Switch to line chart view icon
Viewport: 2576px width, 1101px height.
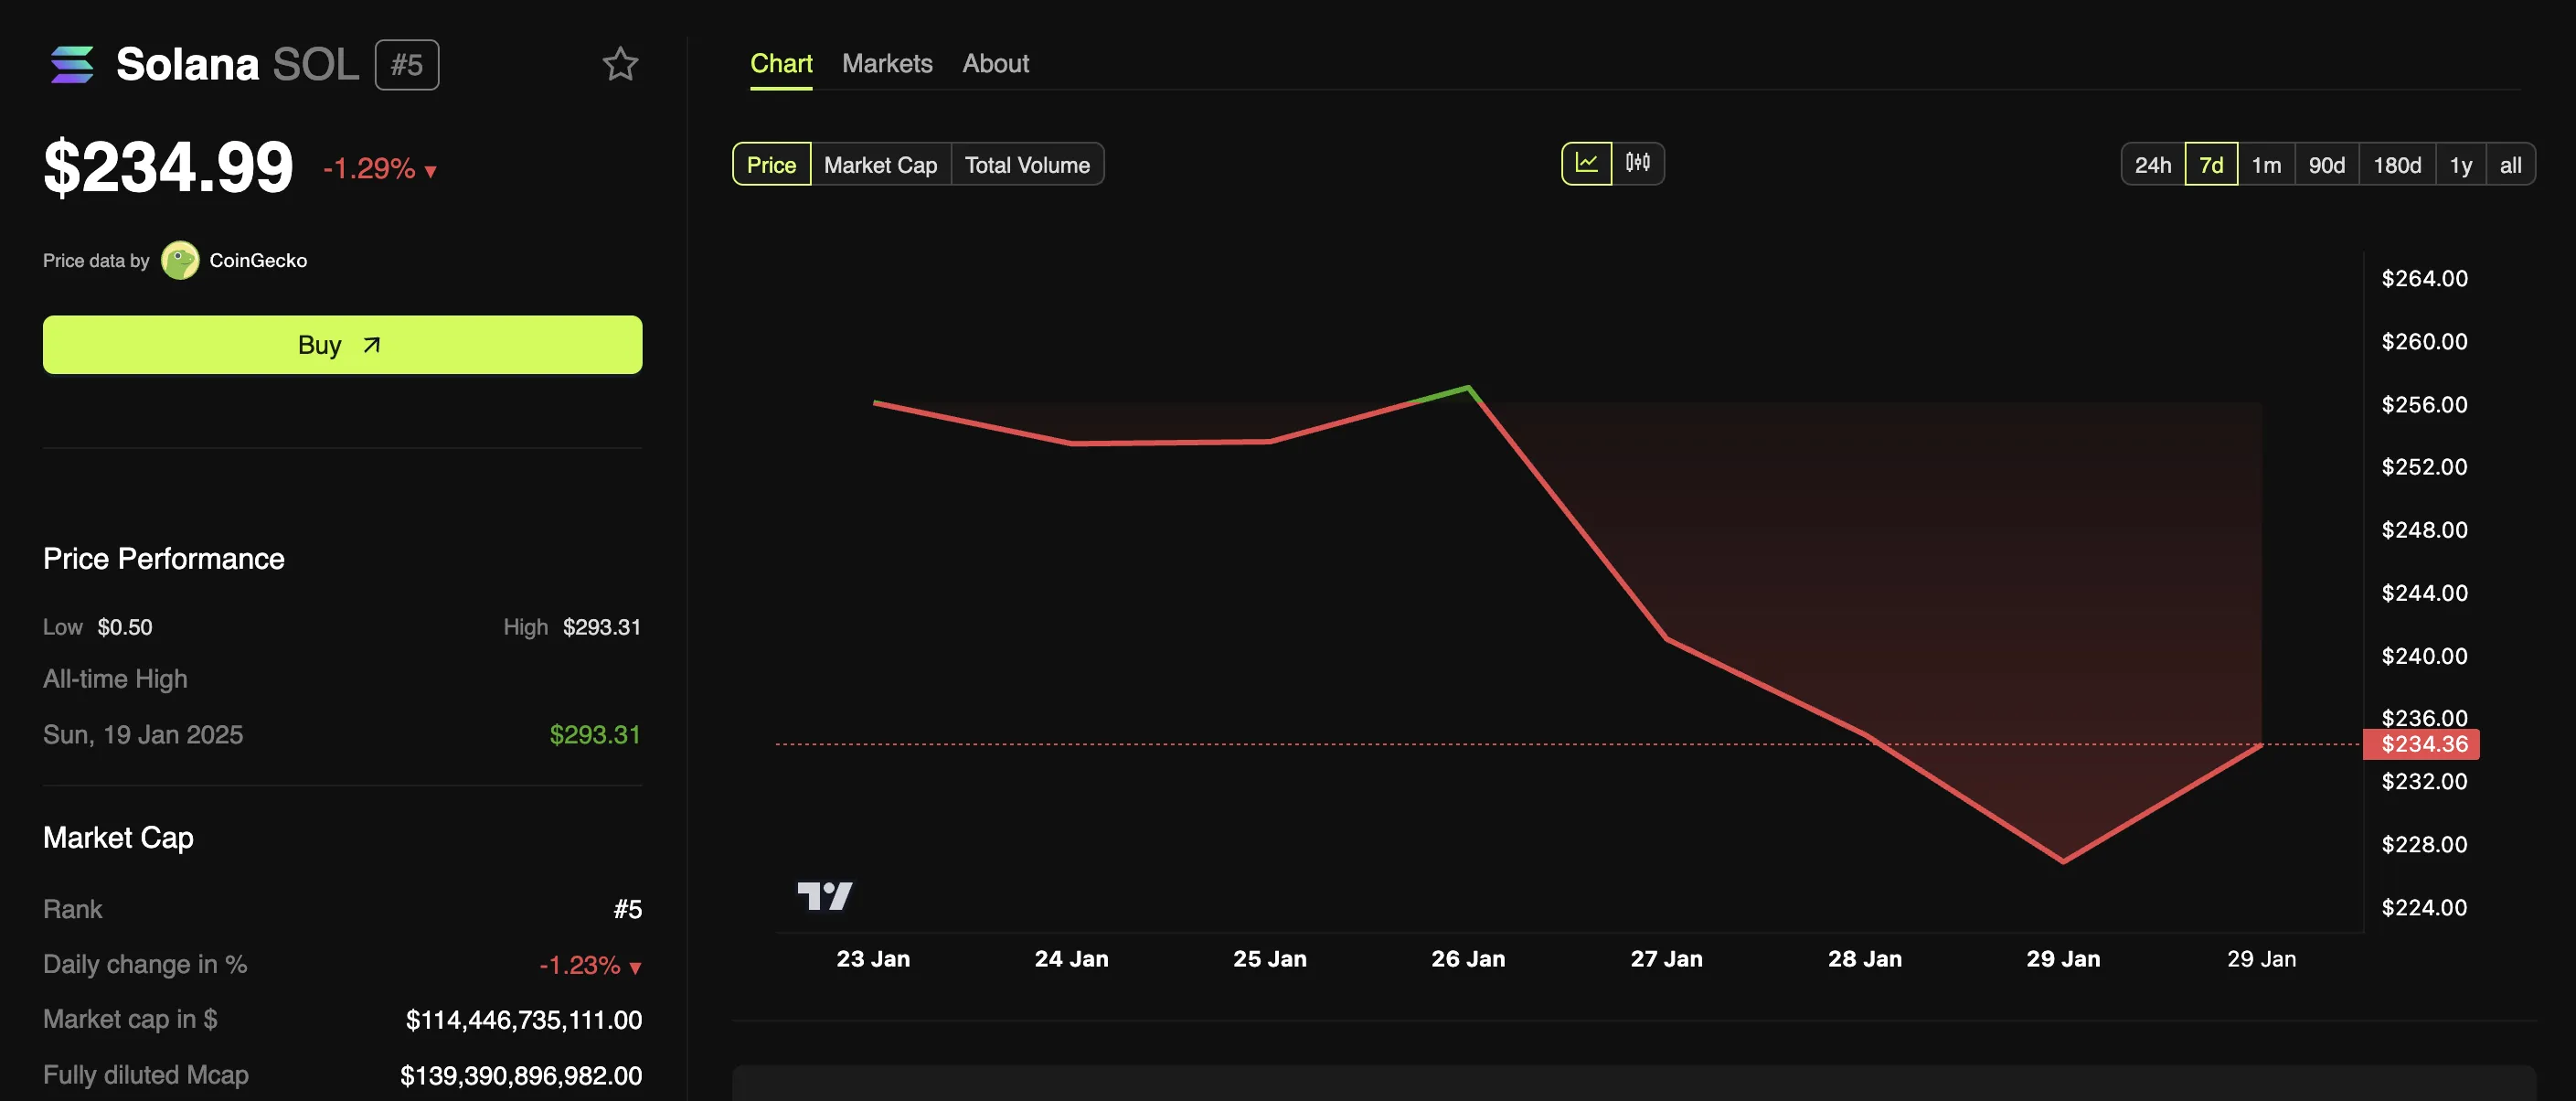(1587, 163)
